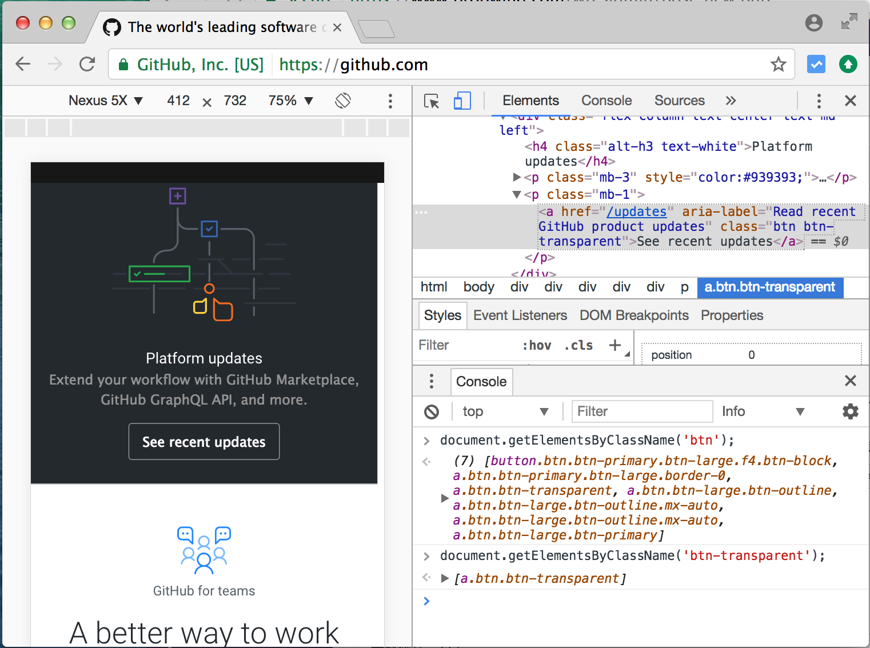Click the forward navigation arrow
The width and height of the screenshot is (870, 648).
[x=55, y=64]
